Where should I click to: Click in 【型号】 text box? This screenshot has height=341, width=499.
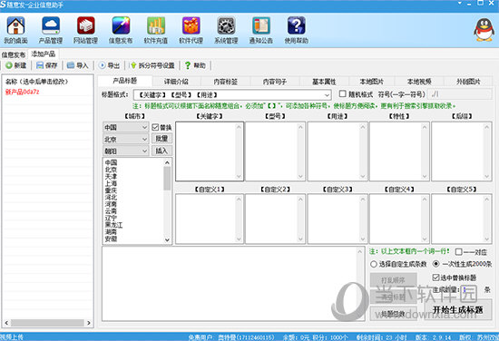point(275,151)
